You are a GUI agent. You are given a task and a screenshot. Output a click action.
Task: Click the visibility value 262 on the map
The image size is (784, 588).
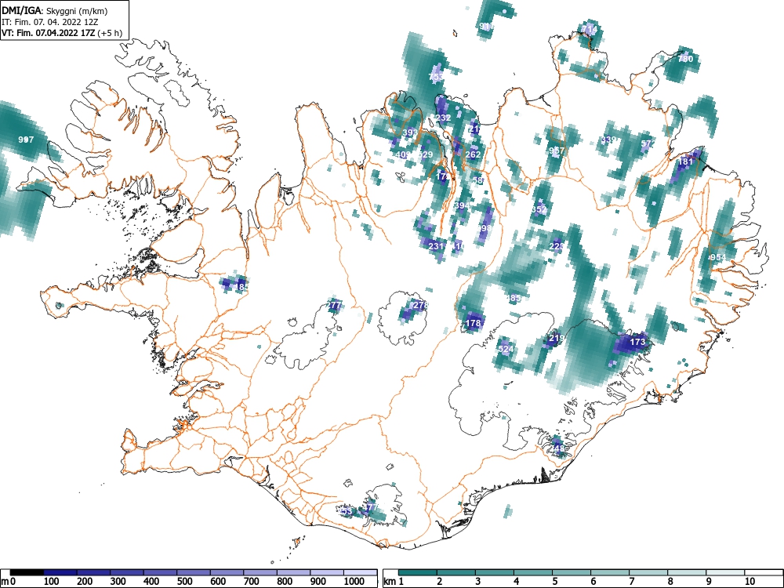coord(473,154)
